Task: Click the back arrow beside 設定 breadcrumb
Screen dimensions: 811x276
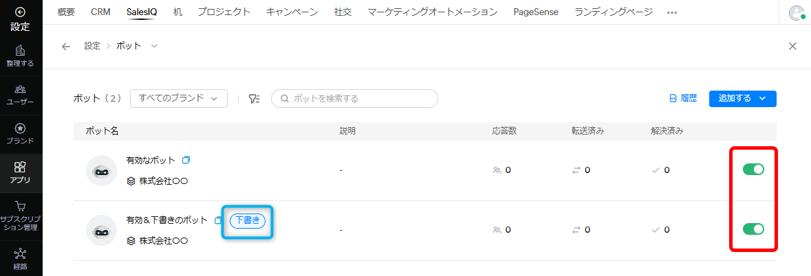Action: [x=65, y=47]
